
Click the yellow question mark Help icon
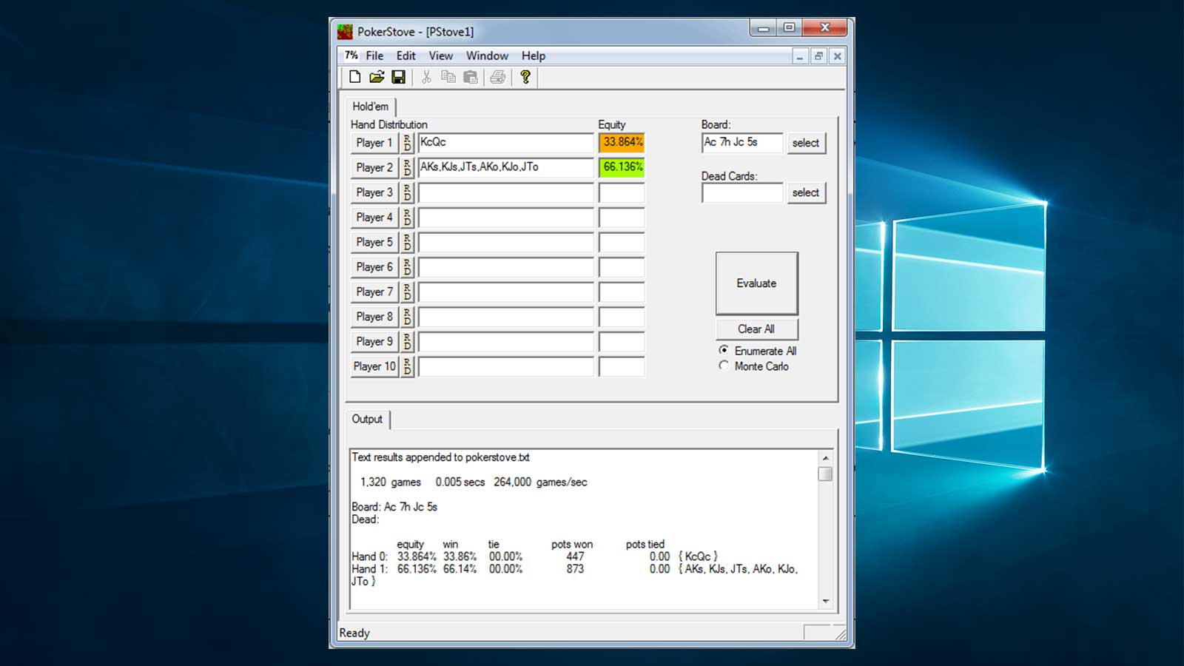(525, 77)
